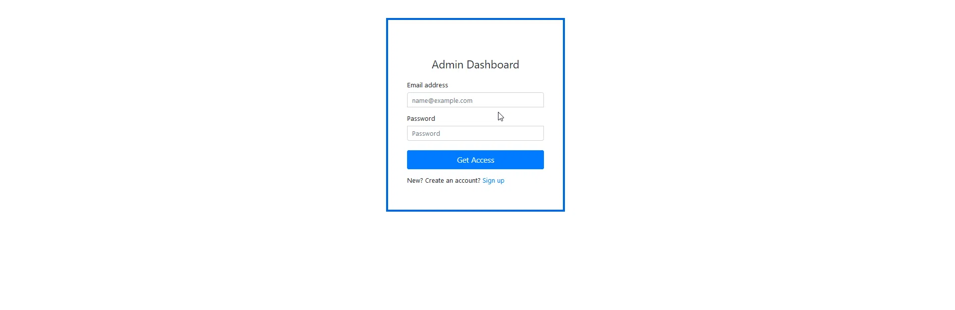Focus the Password input field

pyautogui.click(x=475, y=133)
